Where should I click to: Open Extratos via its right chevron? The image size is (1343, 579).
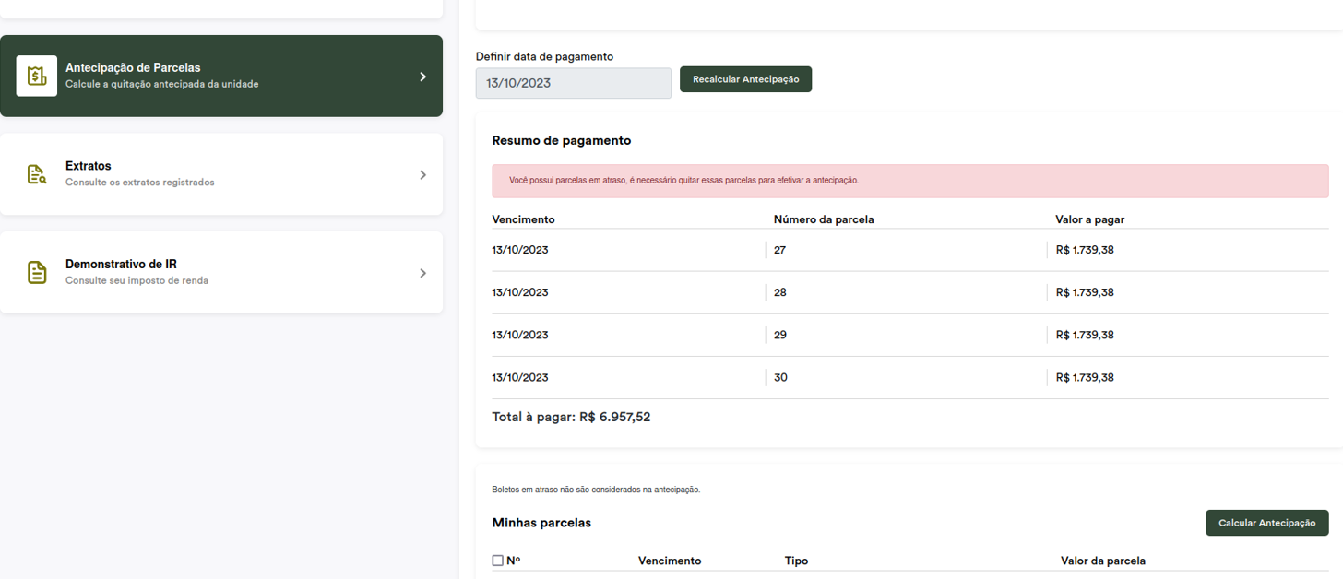[423, 174]
